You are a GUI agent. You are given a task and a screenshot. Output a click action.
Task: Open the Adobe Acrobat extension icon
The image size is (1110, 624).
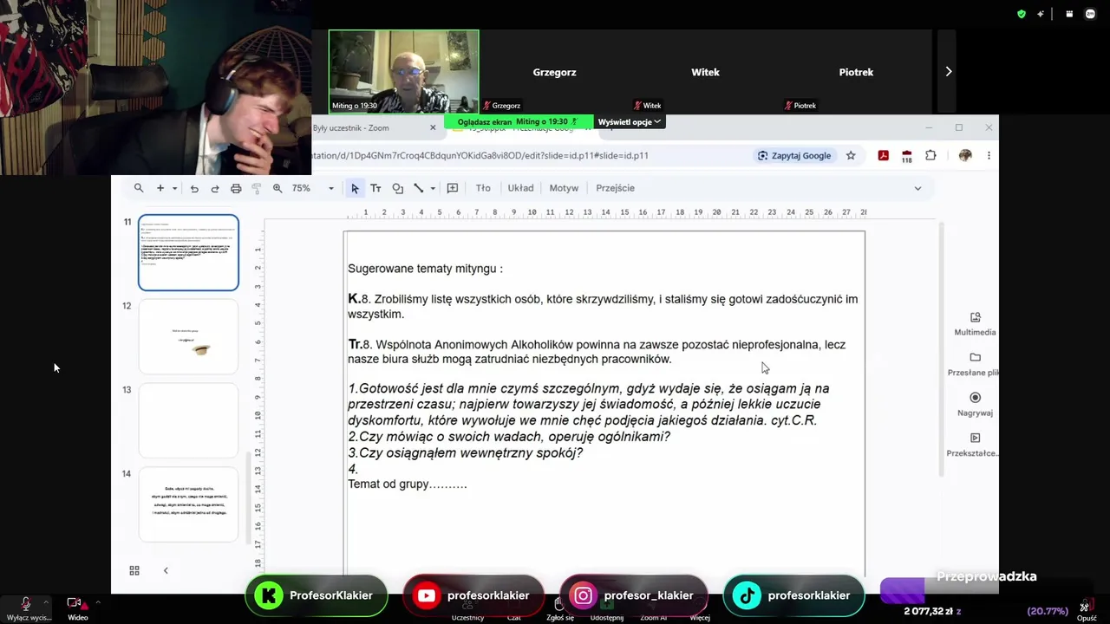(x=883, y=155)
